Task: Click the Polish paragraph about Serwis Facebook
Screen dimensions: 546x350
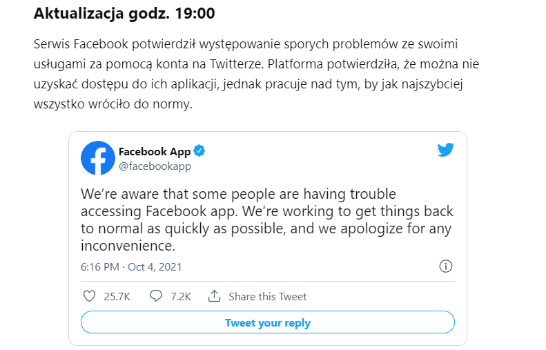Action: tap(256, 74)
